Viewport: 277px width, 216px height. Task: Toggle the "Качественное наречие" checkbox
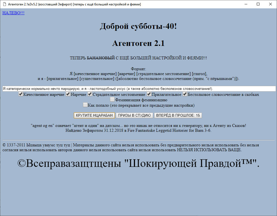21,94
